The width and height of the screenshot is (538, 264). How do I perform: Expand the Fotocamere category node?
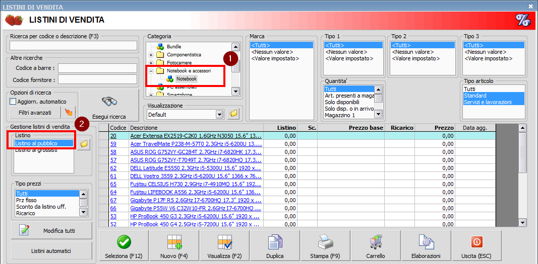tap(151, 63)
